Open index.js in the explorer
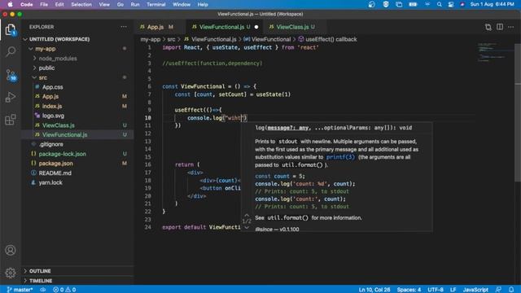 52,107
